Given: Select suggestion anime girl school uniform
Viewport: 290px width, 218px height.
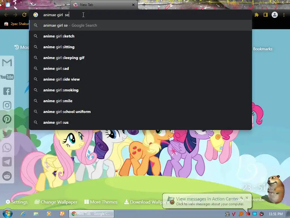Looking at the screenshot, I should point(140,111).
